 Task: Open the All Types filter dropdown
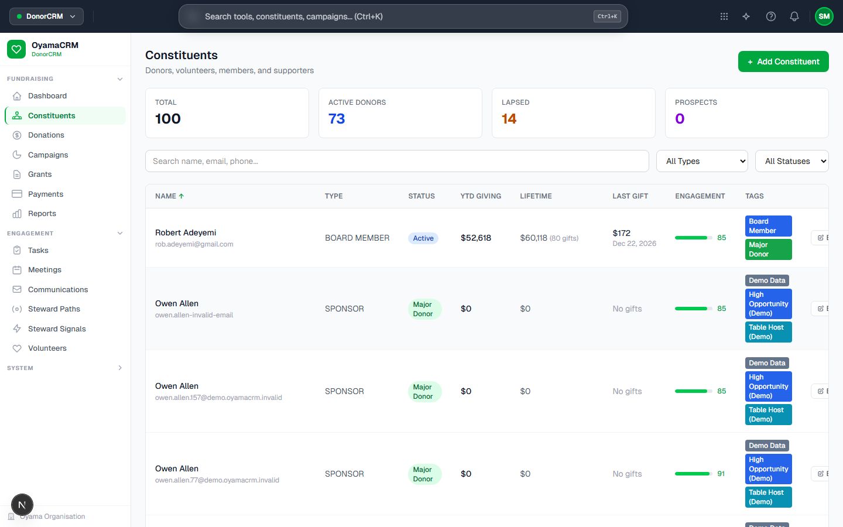[702, 161]
